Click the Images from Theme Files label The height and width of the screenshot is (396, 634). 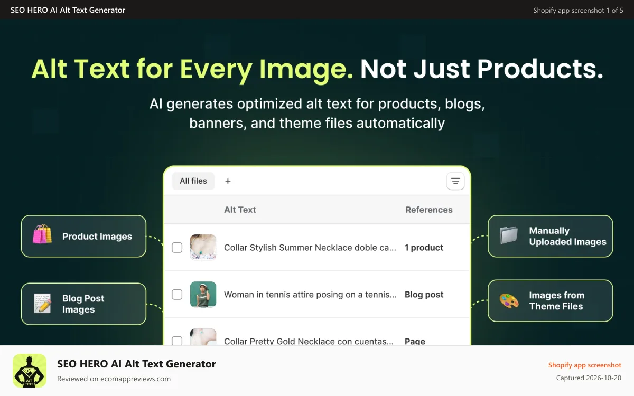[x=556, y=301]
